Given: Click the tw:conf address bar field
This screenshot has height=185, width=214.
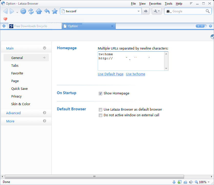Looking at the screenshot, I should point(101,11).
